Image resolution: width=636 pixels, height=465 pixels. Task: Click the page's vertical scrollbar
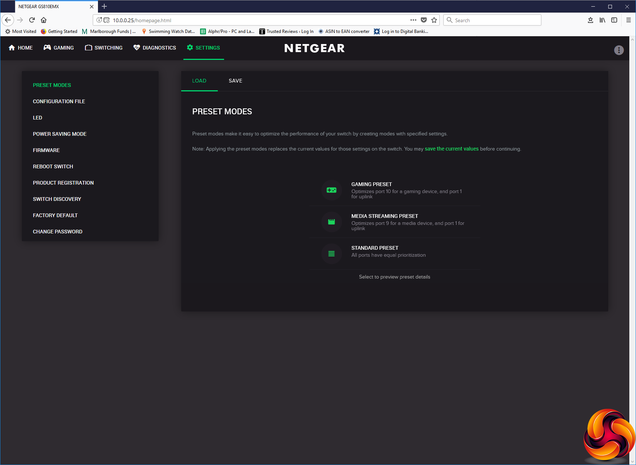tap(633, 250)
